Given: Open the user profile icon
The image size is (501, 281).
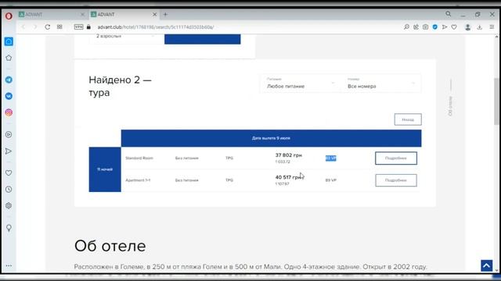Looking at the screenshot, I should click(x=468, y=27).
